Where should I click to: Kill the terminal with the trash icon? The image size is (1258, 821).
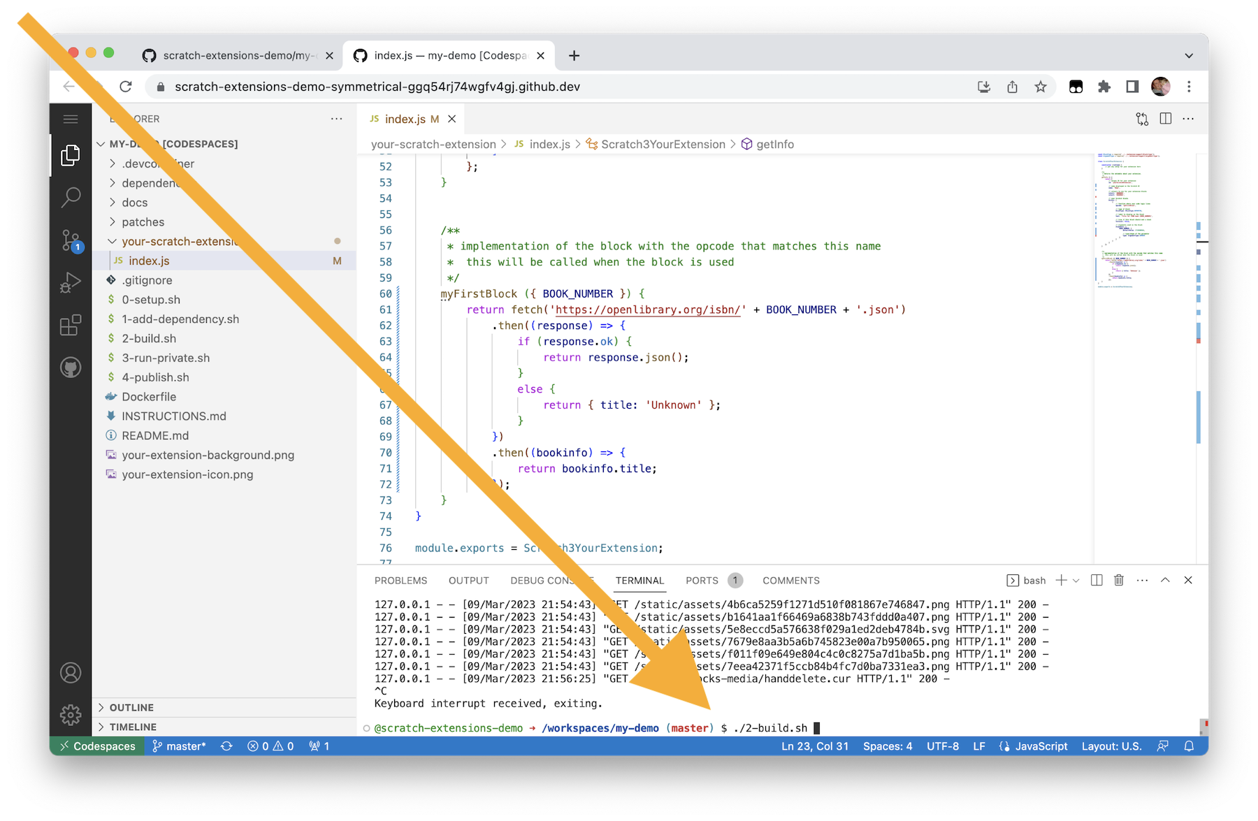[x=1119, y=580]
